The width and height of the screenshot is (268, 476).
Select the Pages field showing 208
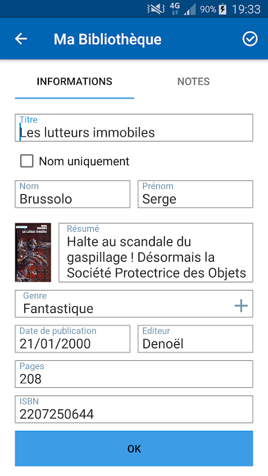click(134, 374)
